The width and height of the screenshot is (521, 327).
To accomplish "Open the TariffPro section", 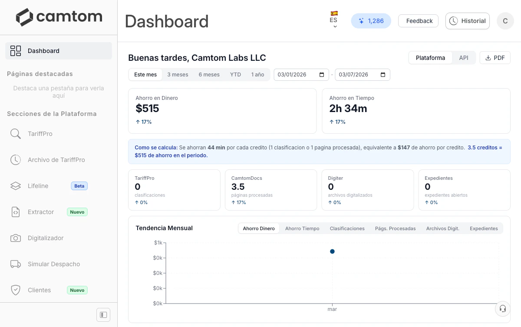I will [40, 134].
